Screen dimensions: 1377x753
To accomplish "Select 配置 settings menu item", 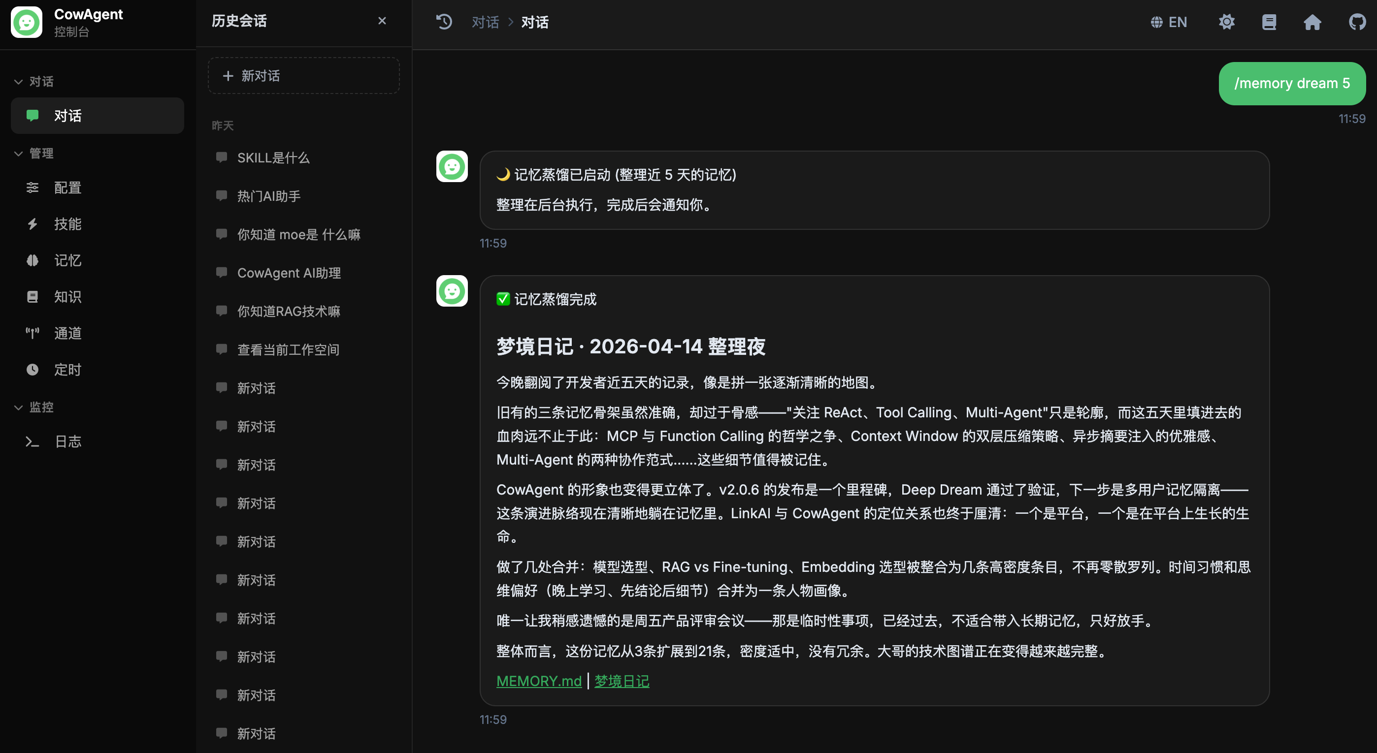I will click(x=67, y=188).
